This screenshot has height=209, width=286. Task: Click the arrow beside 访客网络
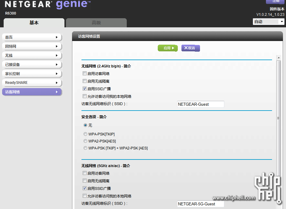57,92
